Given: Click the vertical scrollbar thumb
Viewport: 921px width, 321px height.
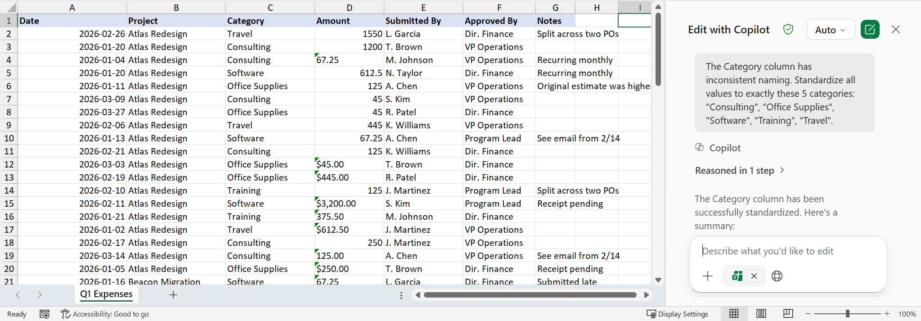Looking at the screenshot, I should tap(658, 49).
